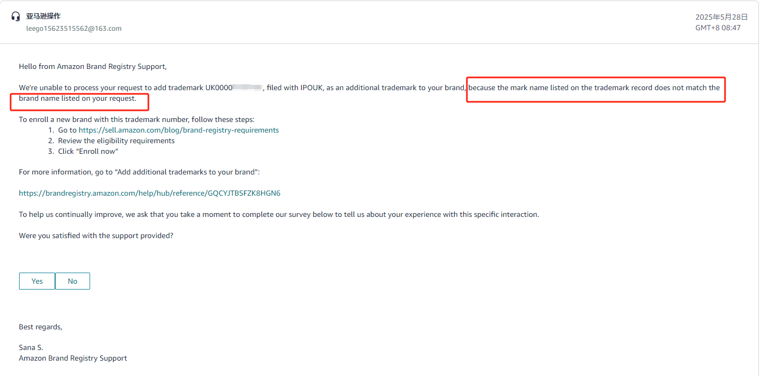The height and width of the screenshot is (376, 760).
Task: Select the sender name 亚马逊操作
Action: [x=43, y=16]
